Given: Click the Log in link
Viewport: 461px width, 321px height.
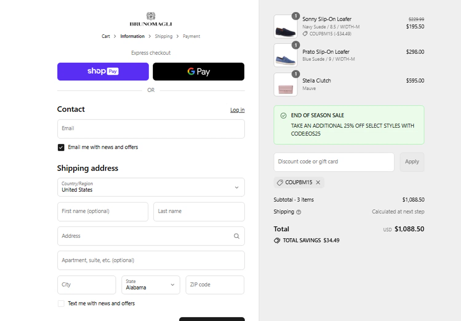Looking at the screenshot, I should (x=237, y=110).
